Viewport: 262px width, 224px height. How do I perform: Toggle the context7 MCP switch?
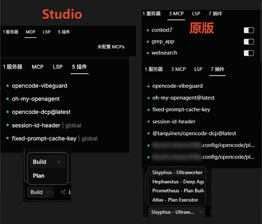click(249, 31)
